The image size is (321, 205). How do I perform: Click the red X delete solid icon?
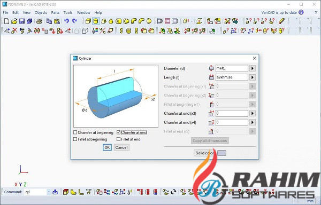tap(14, 31)
